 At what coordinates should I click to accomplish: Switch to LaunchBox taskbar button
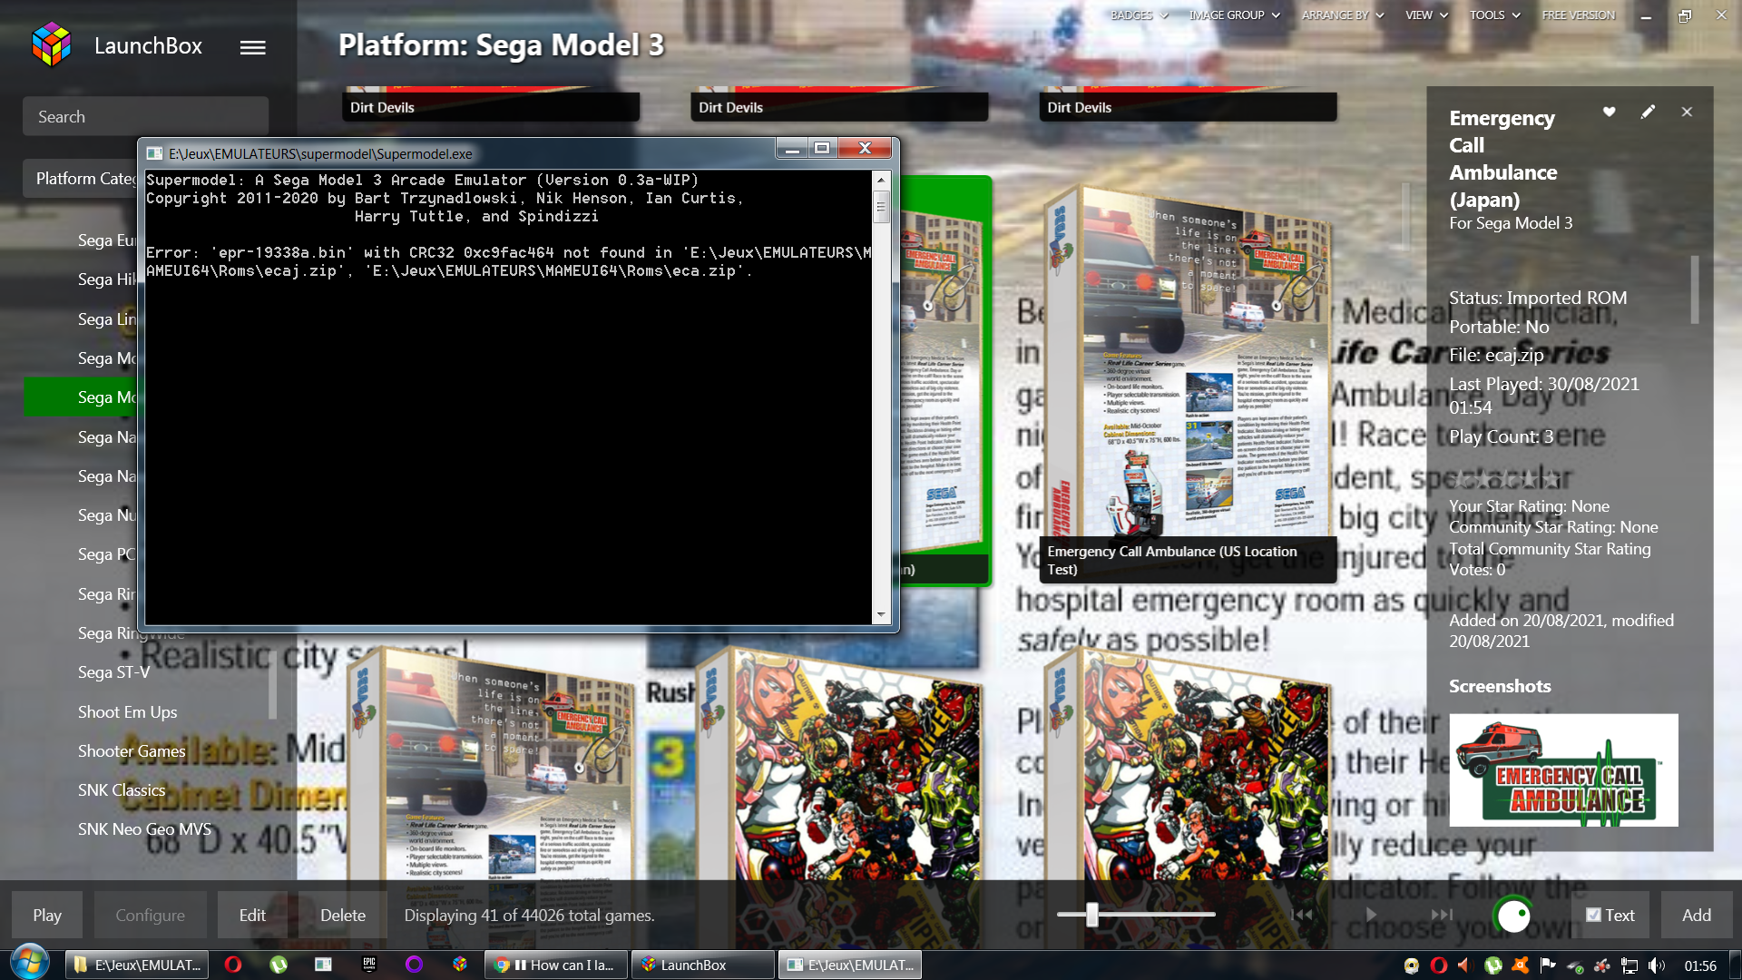pyautogui.click(x=703, y=965)
